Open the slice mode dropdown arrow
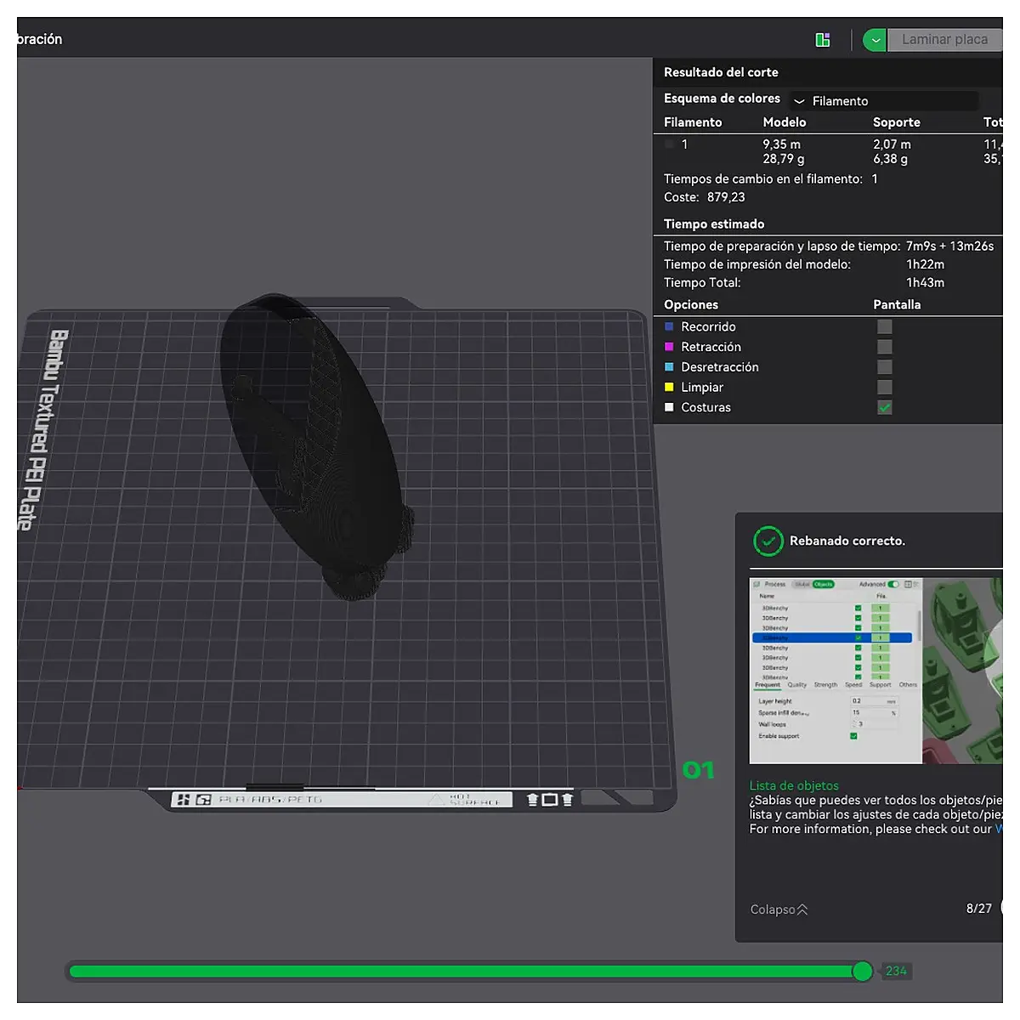This screenshot has height=1020, width=1020. (875, 40)
